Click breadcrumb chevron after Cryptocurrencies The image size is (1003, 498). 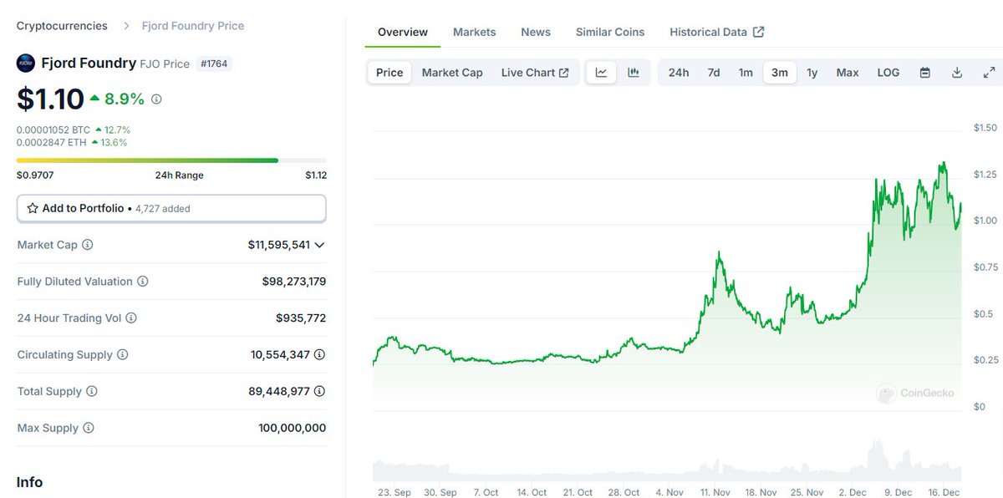pyautogui.click(x=126, y=26)
